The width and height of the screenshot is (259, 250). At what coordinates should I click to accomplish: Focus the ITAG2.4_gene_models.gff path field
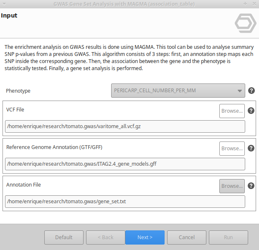click(x=125, y=164)
